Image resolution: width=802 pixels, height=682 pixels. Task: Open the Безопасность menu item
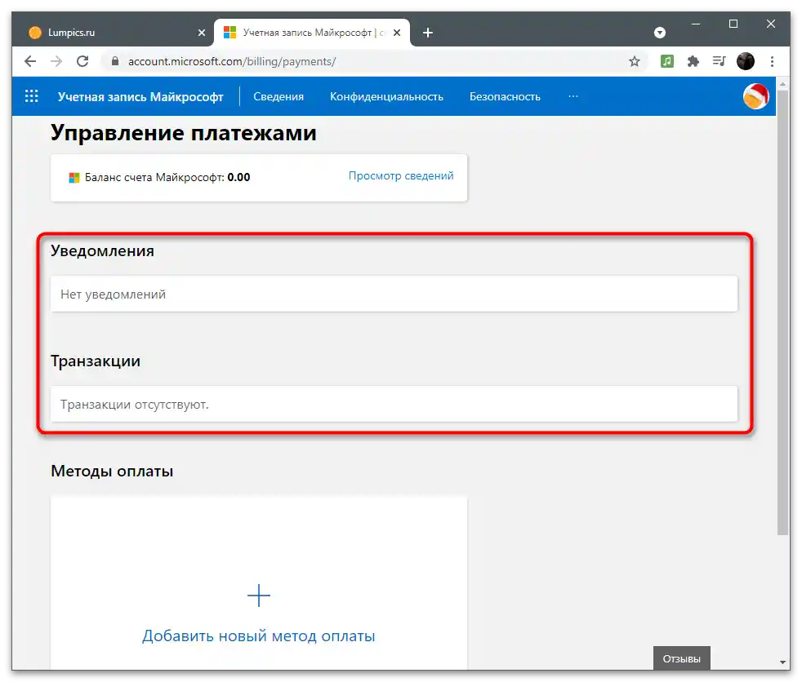coord(505,96)
